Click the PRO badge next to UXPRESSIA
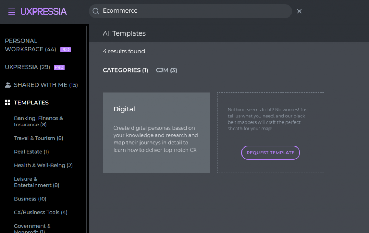 tap(59, 67)
